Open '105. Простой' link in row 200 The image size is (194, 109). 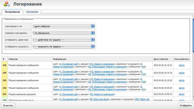point(142,99)
